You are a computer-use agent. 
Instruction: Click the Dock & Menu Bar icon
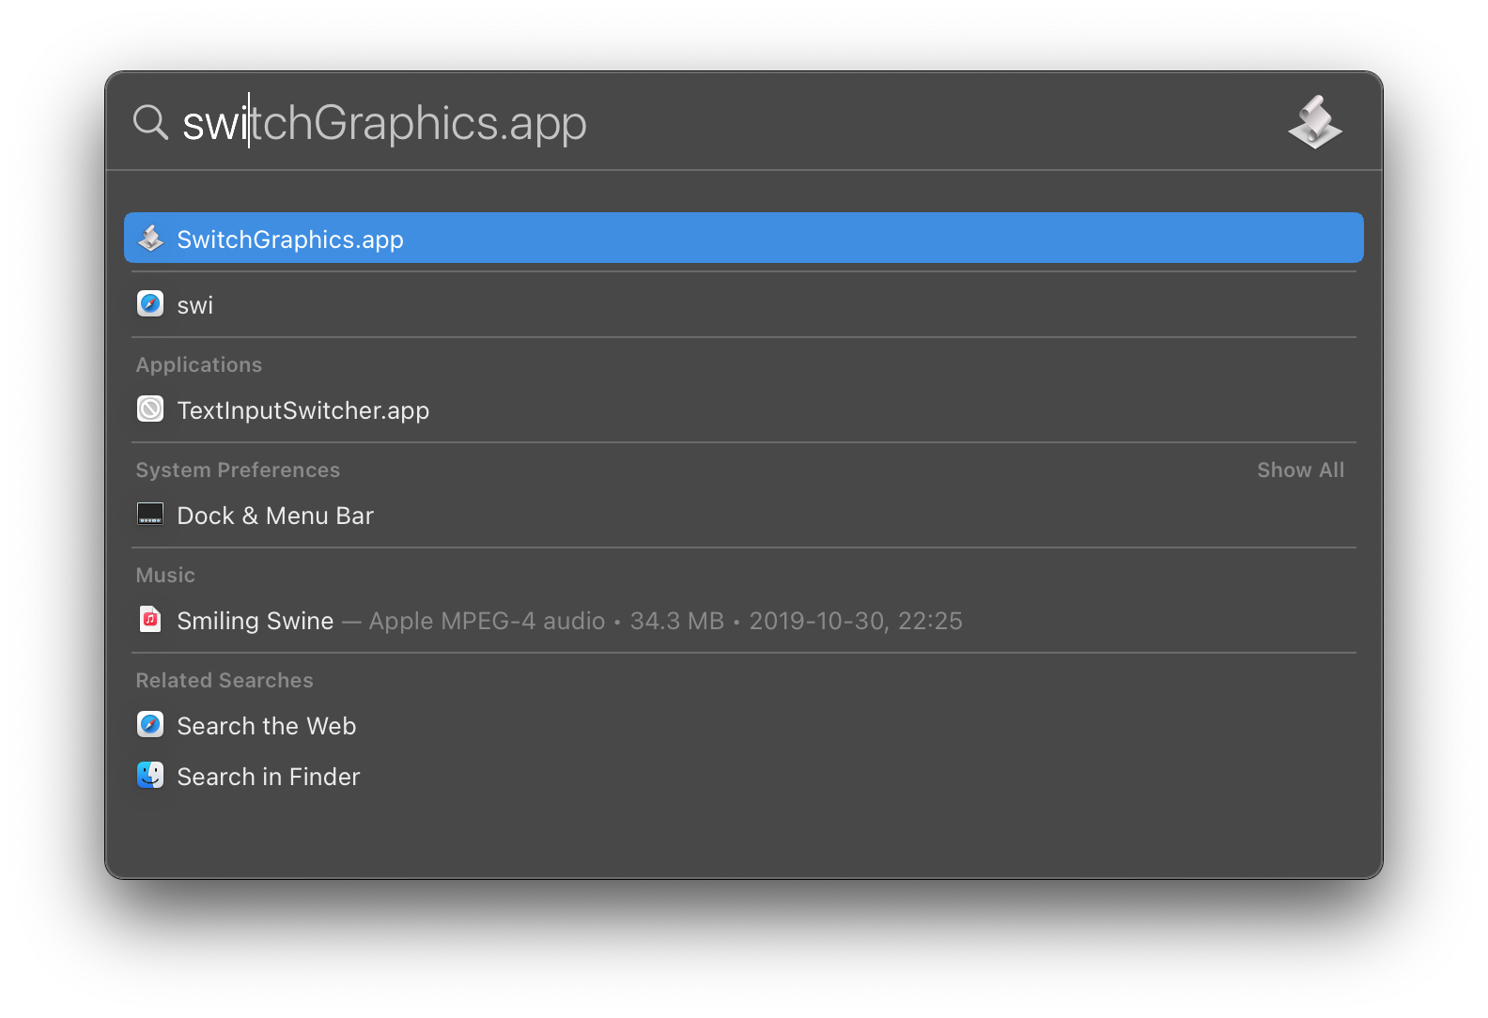(150, 515)
